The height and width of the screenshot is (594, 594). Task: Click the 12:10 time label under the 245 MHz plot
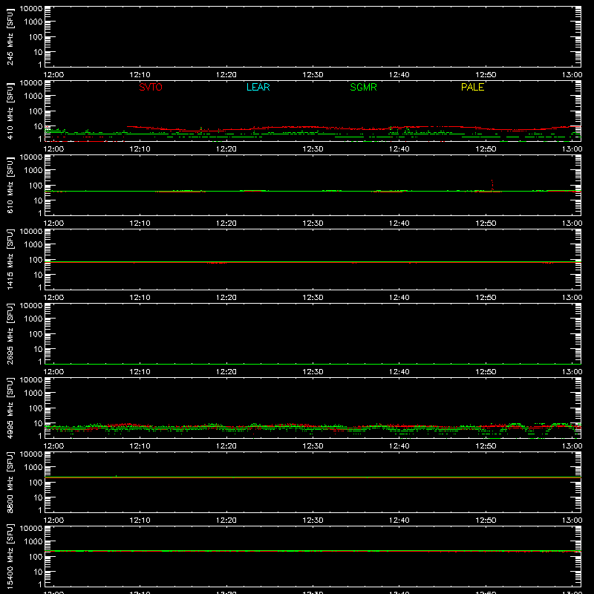(x=140, y=75)
